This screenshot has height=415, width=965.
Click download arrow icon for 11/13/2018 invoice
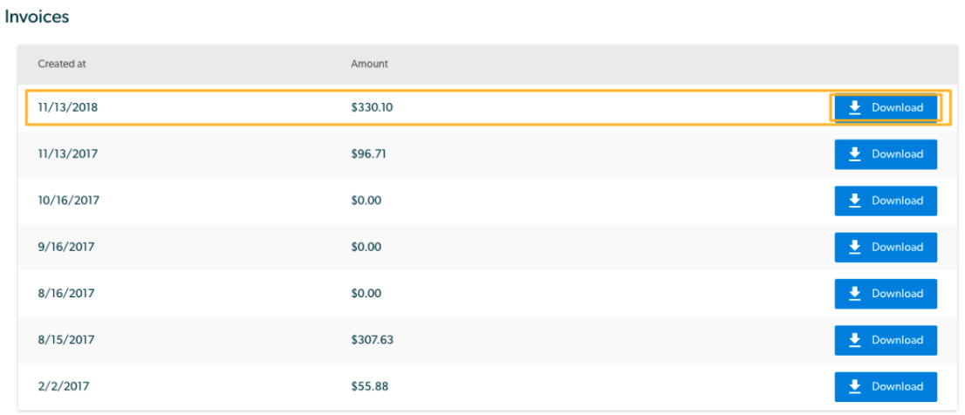(854, 107)
